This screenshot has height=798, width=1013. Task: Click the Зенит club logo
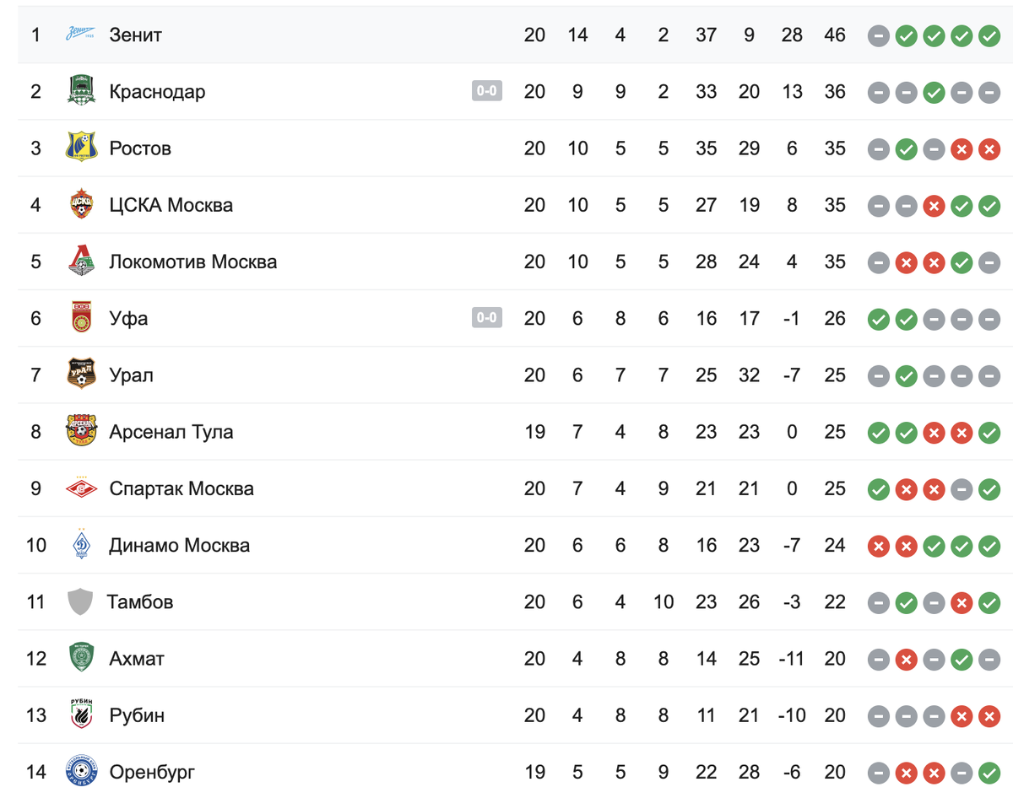tap(81, 35)
